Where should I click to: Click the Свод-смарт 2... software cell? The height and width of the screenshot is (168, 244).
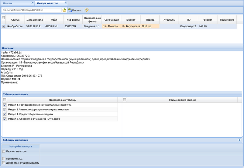tap(189, 26)
